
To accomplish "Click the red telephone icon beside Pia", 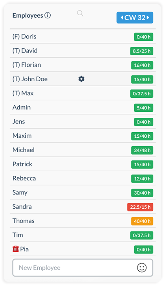I will tap(16, 249).
